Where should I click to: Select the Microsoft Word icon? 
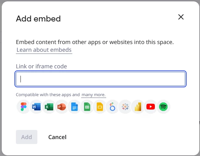click(36, 107)
